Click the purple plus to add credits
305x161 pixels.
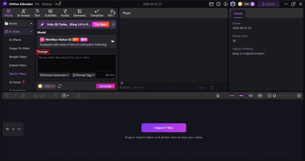click(x=252, y=4)
